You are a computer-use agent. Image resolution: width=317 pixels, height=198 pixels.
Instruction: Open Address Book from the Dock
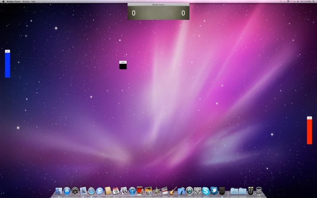pyautogui.click(x=108, y=191)
